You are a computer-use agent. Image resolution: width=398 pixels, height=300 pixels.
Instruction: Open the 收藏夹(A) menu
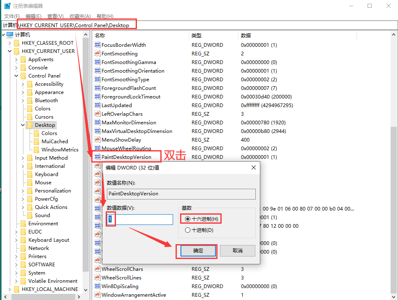pos(80,16)
